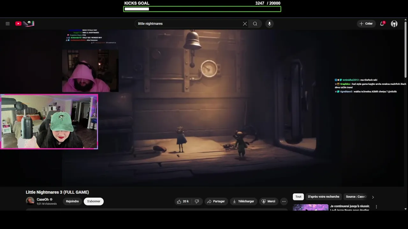Open the Créer upload menu
Viewport: 408px width, 229px height.
(x=366, y=24)
